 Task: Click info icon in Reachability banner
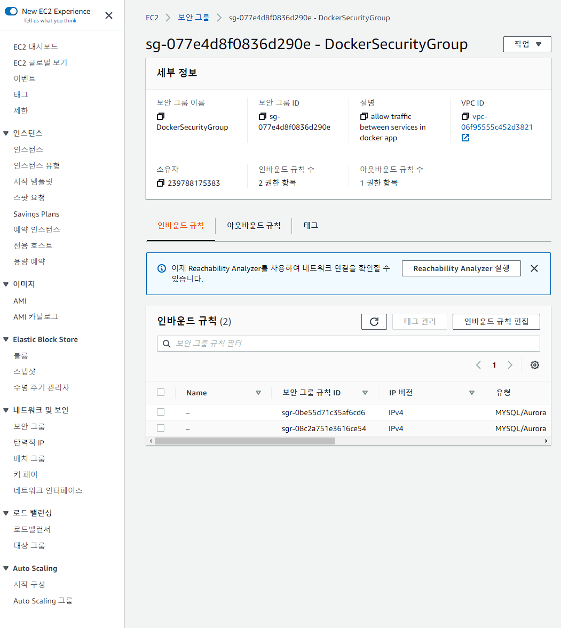[x=162, y=268]
